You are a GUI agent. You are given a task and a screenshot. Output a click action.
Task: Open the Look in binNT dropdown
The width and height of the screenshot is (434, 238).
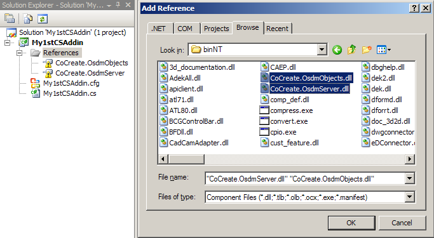tap(322, 50)
